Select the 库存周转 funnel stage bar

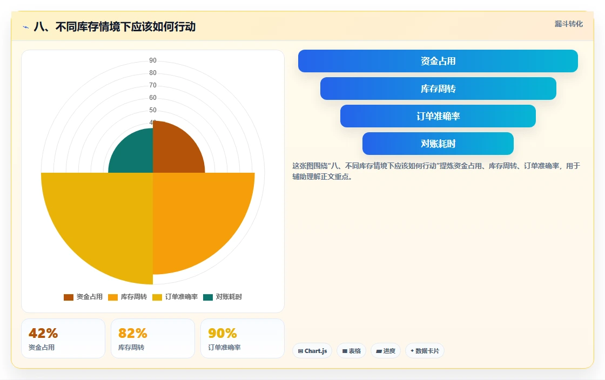(x=438, y=89)
